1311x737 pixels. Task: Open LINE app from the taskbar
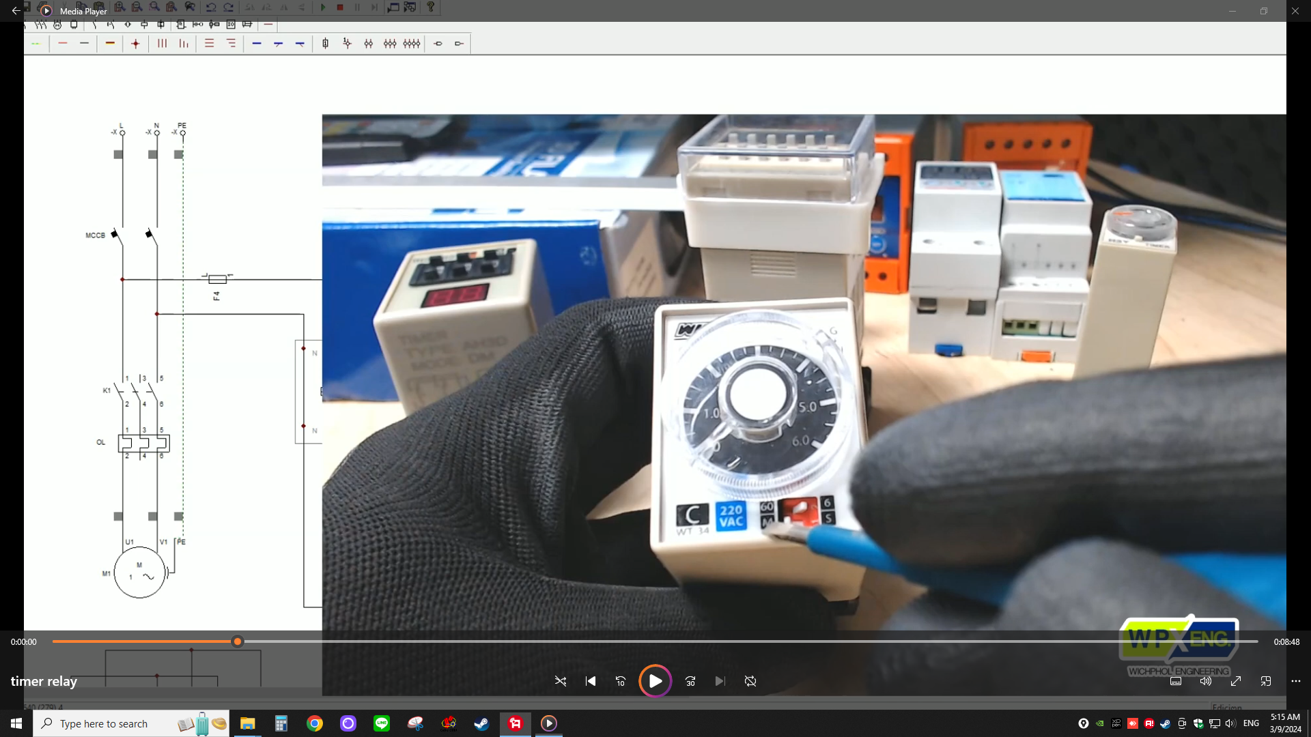click(x=382, y=723)
